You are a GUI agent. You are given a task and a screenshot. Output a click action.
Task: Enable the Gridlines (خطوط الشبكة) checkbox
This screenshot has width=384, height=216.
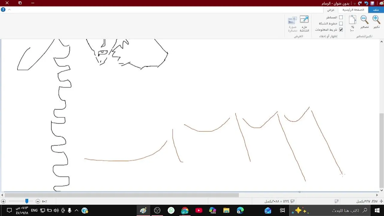[341, 23]
